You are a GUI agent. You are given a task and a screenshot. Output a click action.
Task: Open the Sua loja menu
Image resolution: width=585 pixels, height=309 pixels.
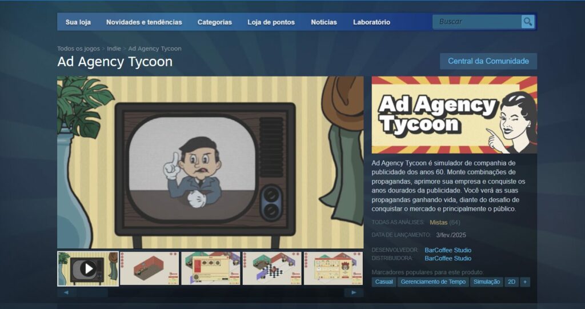[78, 22]
